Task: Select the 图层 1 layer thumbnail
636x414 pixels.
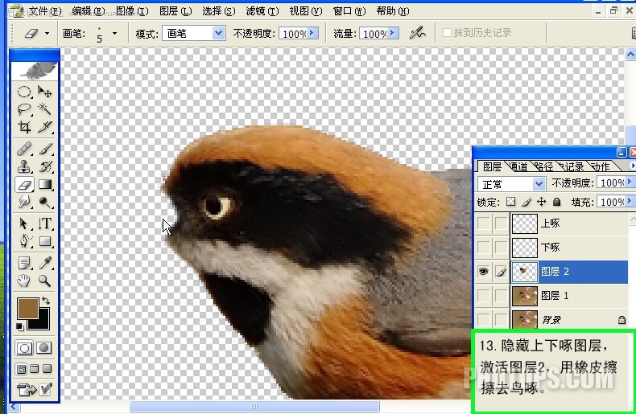Action: pyautogui.click(x=524, y=296)
